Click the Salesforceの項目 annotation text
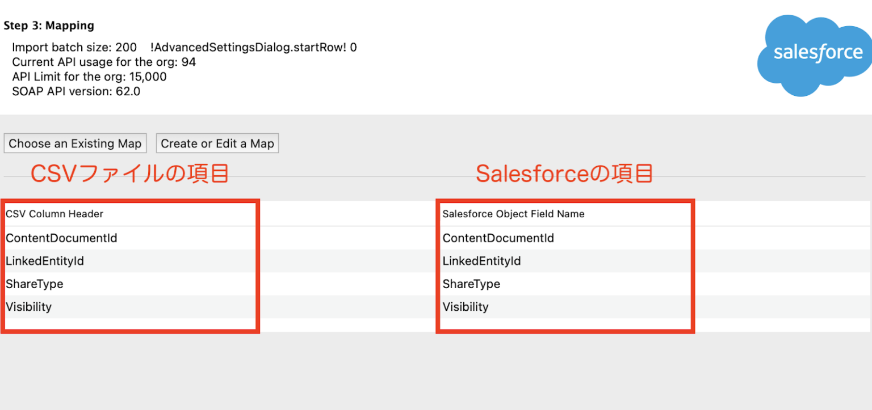872x410 pixels. 564,173
